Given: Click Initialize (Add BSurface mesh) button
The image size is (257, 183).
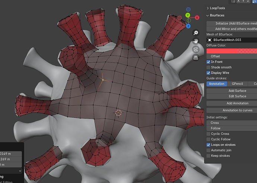Looking at the screenshot, I should pos(232,23).
